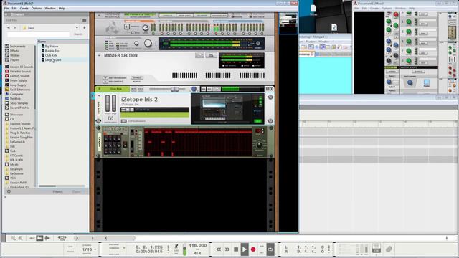Click the browser forward arrow
The height and width of the screenshot is (258, 459).
(x=15, y=27)
